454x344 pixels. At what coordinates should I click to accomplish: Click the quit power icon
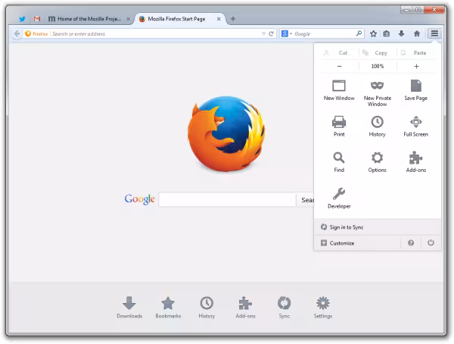click(431, 242)
